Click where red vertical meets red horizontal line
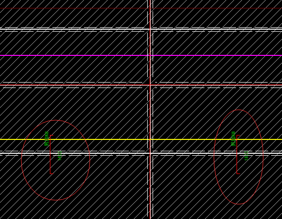282x219 pixels. point(150,85)
